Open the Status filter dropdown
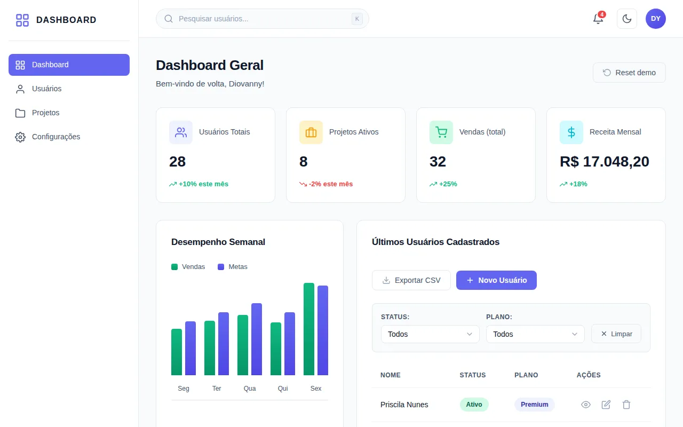 tap(430, 334)
